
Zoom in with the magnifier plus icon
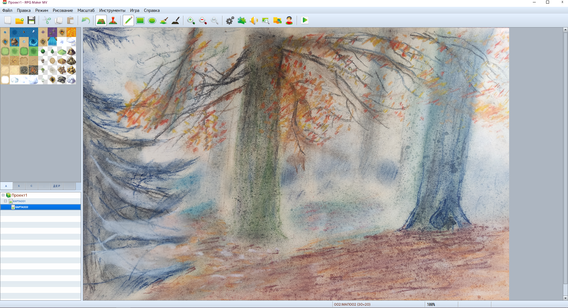[191, 20]
